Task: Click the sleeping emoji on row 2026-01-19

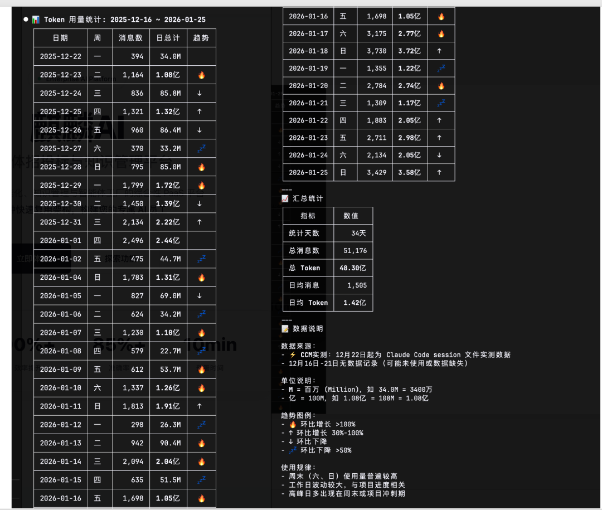Action: [441, 68]
